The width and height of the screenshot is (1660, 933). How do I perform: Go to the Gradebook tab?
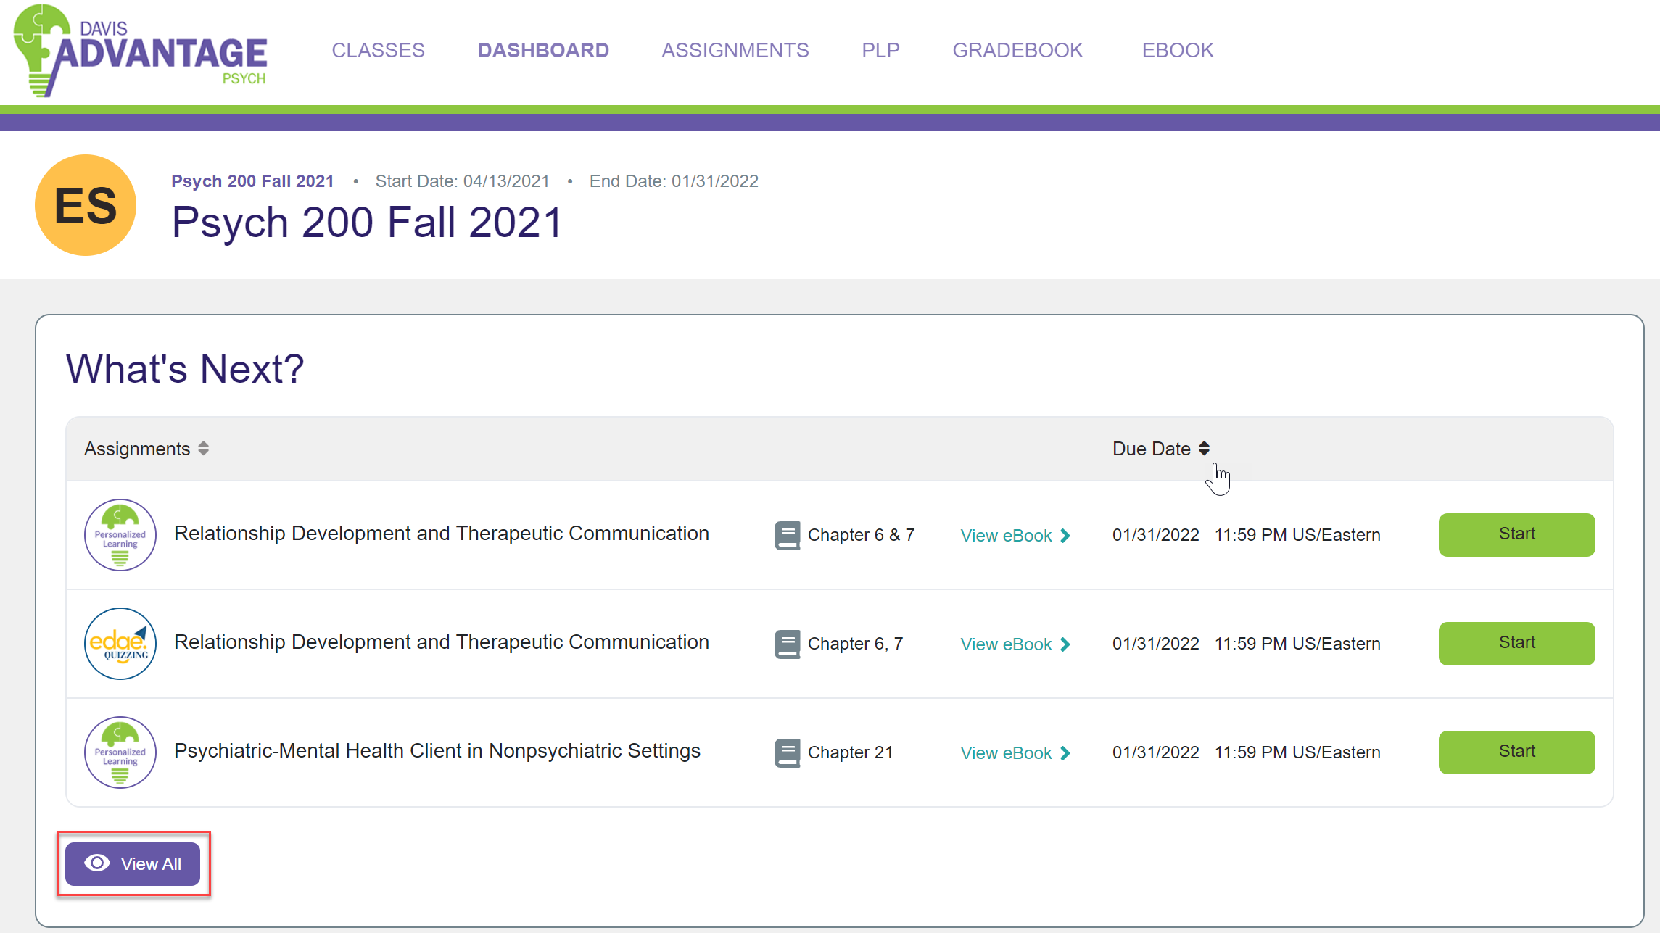point(1017,50)
